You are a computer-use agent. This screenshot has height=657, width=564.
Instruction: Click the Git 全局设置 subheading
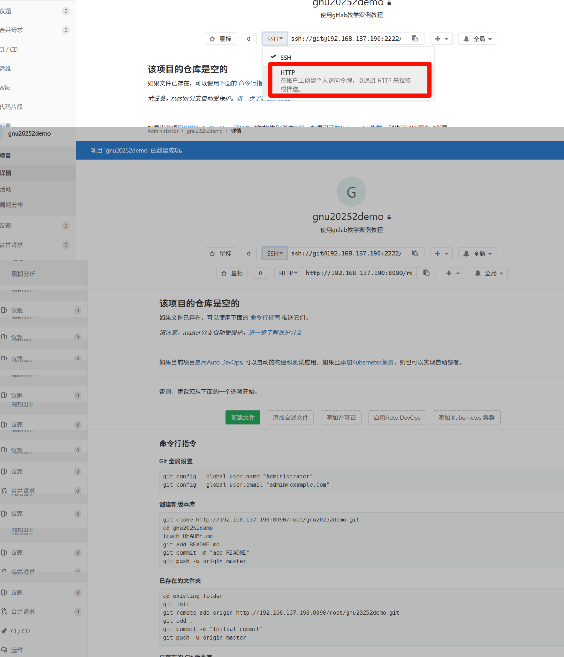(x=176, y=461)
